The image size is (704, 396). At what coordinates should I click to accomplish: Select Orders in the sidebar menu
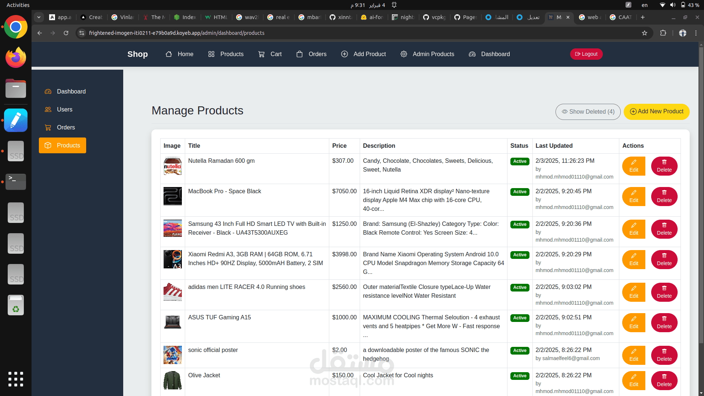pyautogui.click(x=66, y=128)
